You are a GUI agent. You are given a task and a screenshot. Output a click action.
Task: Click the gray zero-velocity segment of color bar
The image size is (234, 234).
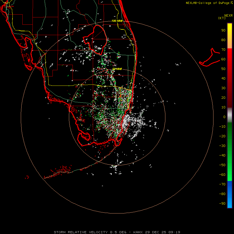(230, 115)
